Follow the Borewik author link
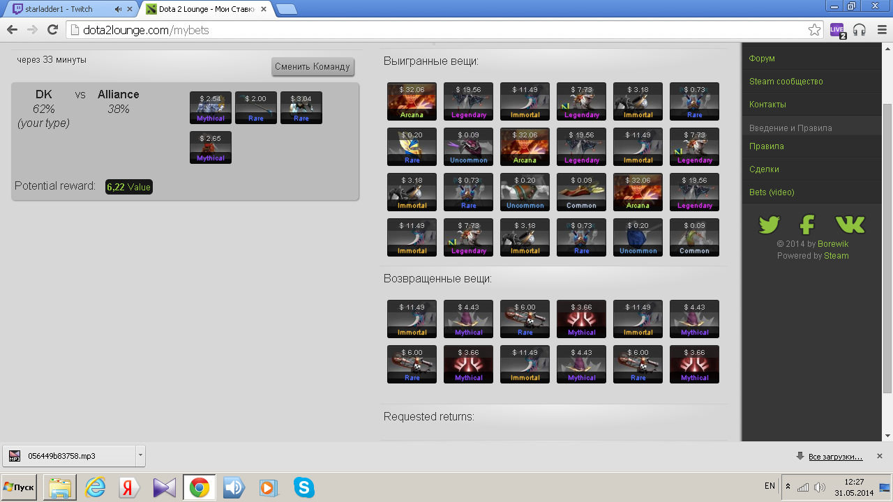893x502 pixels. (x=834, y=244)
